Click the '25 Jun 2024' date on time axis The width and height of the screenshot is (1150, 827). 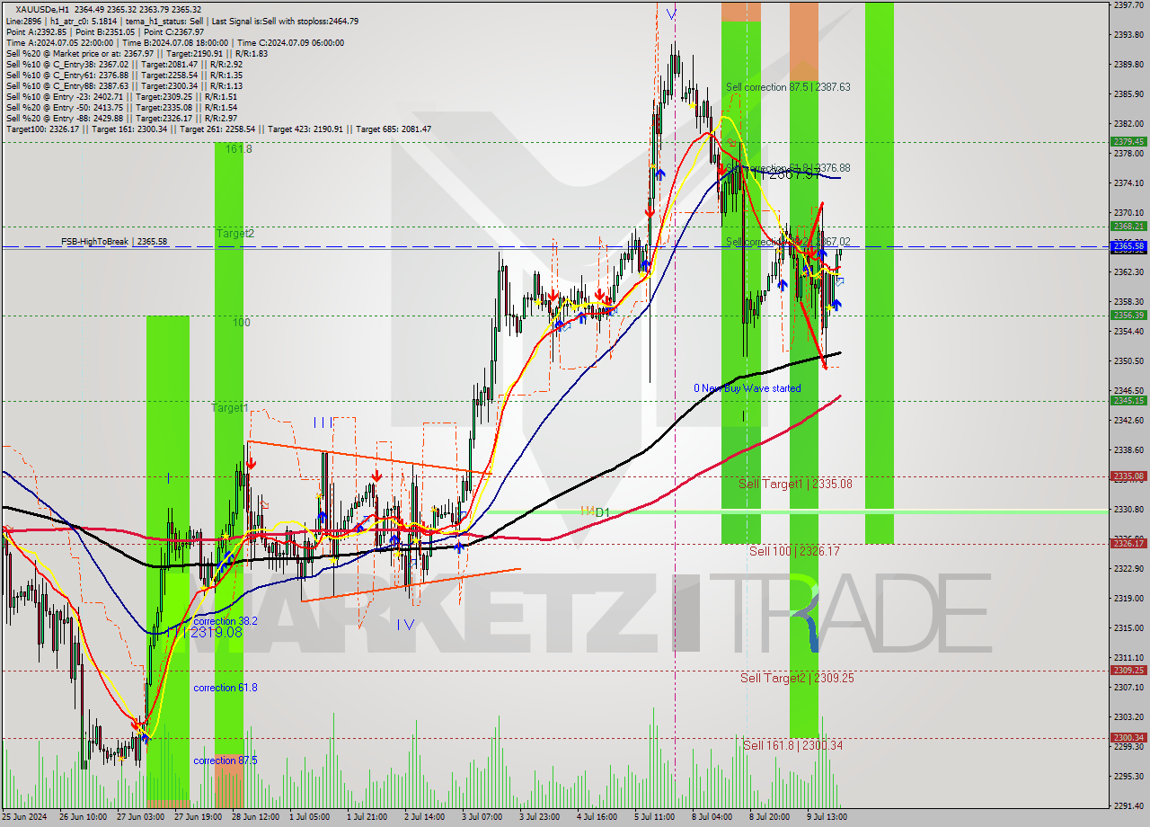(x=25, y=817)
